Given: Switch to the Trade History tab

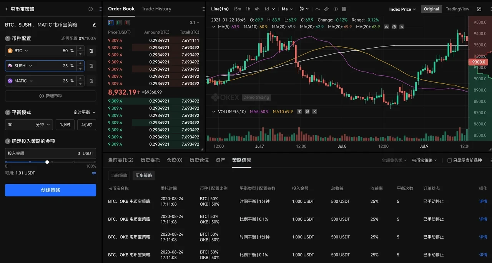Looking at the screenshot, I should tap(156, 9).
